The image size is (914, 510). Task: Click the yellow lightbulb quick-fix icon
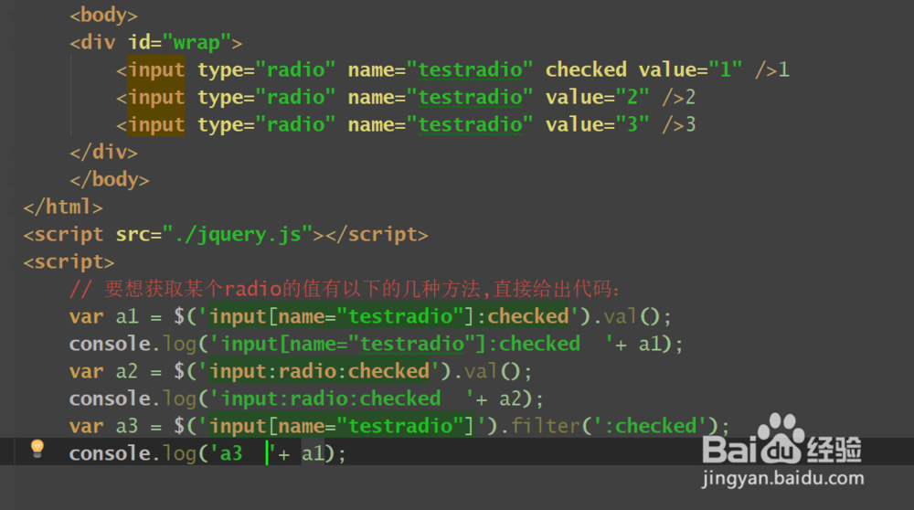(37, 449)
